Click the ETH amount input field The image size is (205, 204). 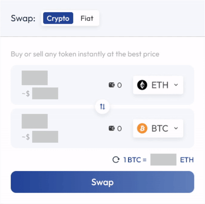click(35, 78)
